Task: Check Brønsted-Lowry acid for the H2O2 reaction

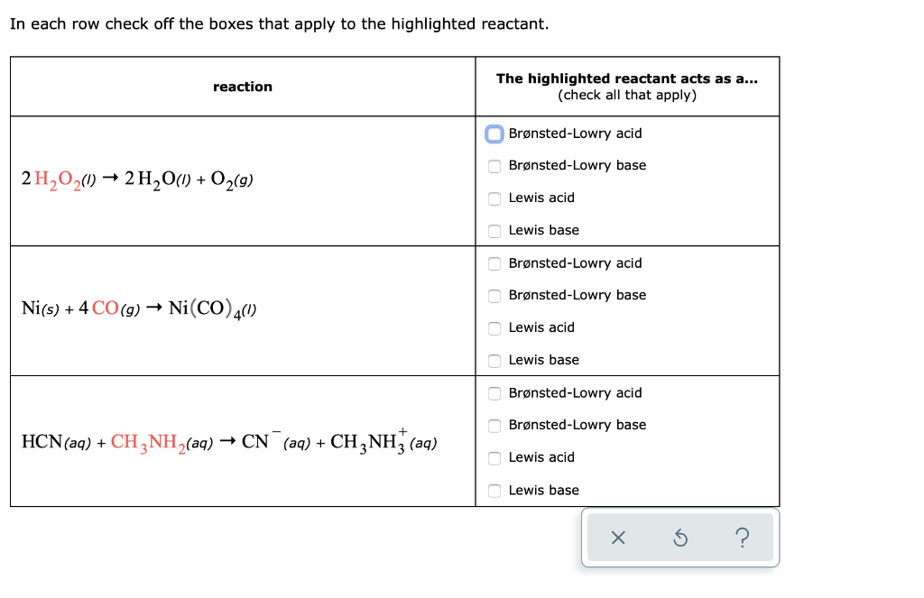Action: coord(494,133)
